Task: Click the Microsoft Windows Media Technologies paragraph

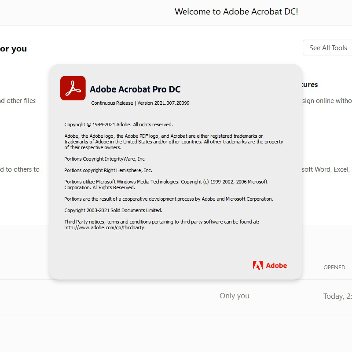Action: pyautogui.click(x=165, y=184)
